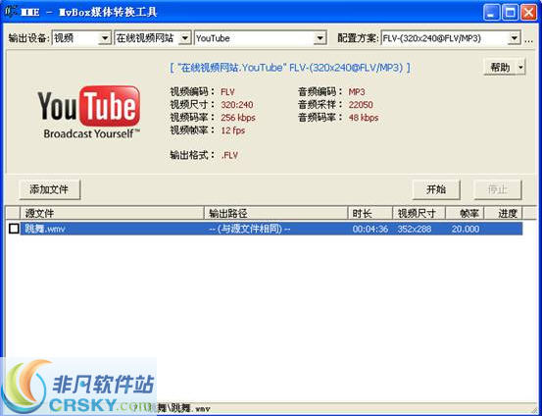Click the 进度 column header

(x=504, y=213)
